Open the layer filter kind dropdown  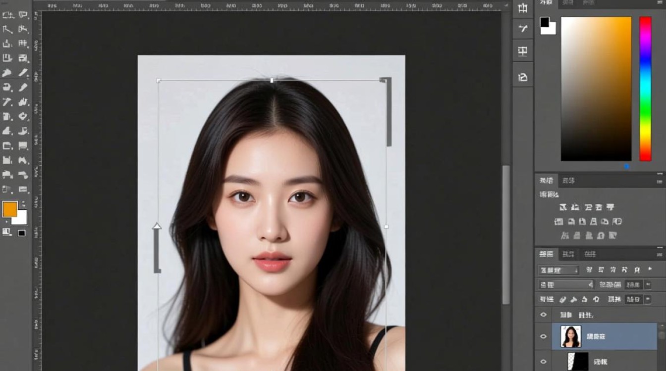click(x=558, y=270)
